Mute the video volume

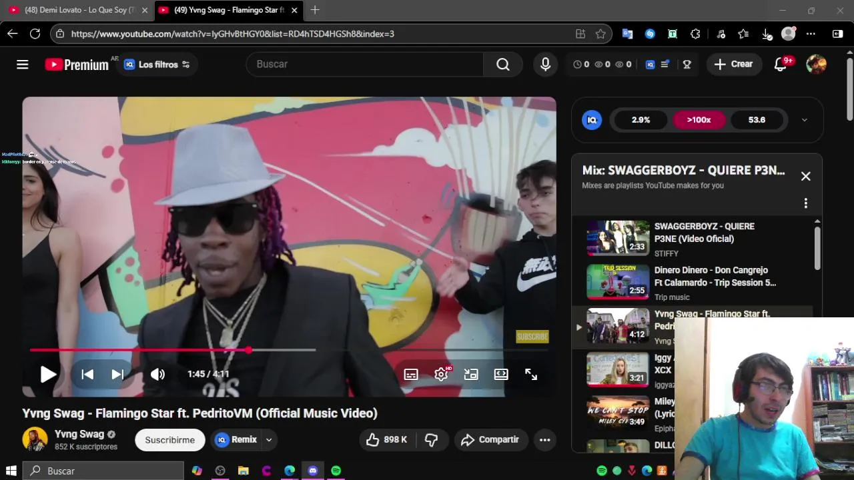pos(157,374)
